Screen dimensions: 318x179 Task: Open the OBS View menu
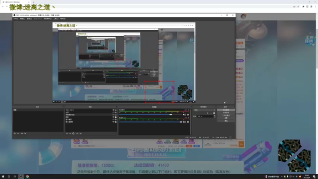[x=29, y=19]
